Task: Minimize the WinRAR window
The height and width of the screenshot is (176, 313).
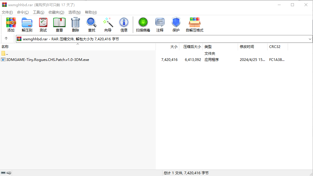Action: click(x=279, y=5)
